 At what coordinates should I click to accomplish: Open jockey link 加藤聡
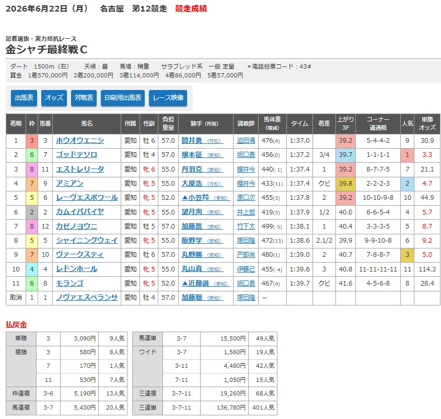tap(202, 297)
